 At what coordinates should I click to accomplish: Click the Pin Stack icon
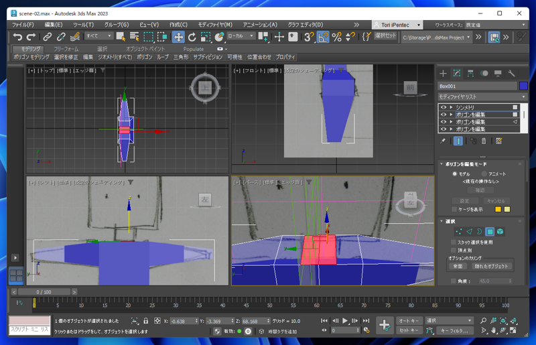(443, 141)
